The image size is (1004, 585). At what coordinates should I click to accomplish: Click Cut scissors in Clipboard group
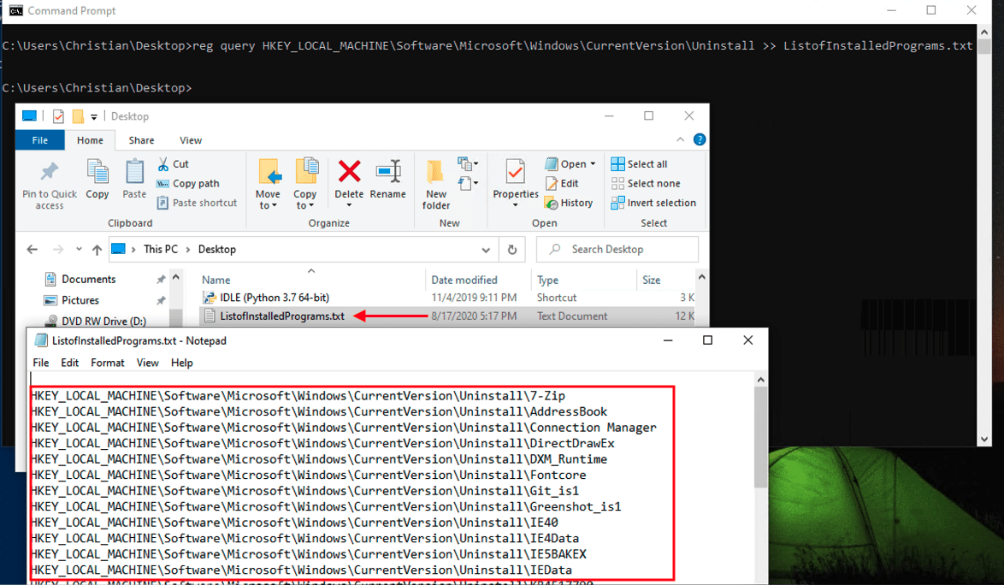pos(173,164)
